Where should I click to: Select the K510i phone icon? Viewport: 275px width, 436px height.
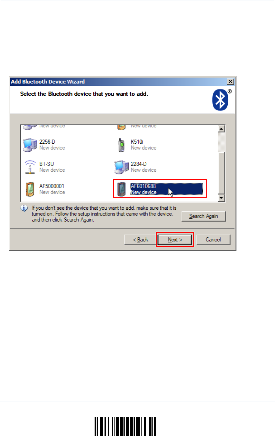click(121, 145)
